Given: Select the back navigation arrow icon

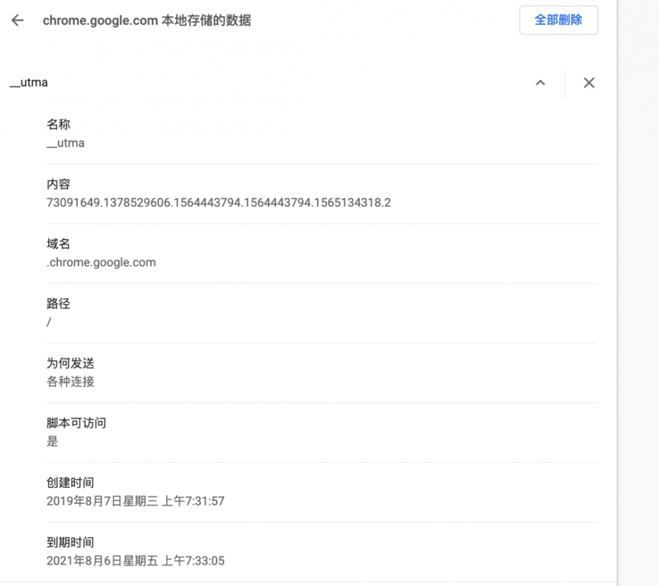Looking at the screenshot, I should pyautogui.click(x=16, y=20).
